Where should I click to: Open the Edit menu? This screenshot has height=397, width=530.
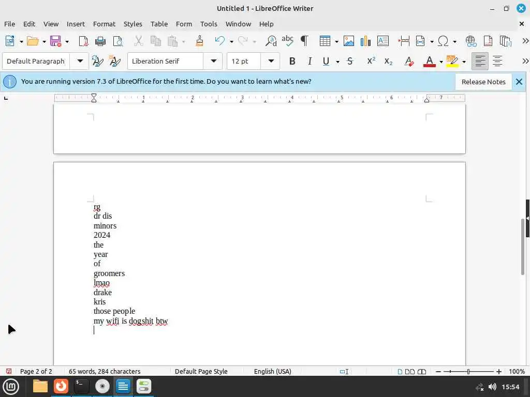(x=29, y=24)
